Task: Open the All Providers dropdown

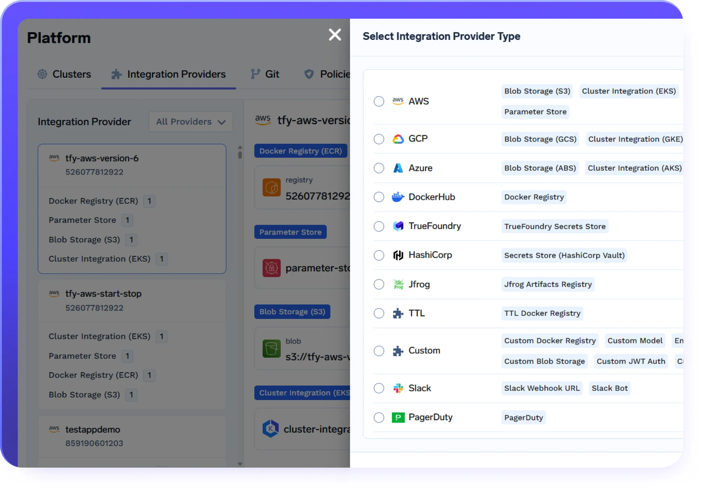Action: coord(191,122)
